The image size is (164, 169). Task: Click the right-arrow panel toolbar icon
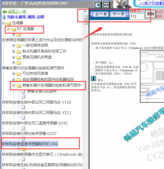pyautogui.click(x=98, y=5)
